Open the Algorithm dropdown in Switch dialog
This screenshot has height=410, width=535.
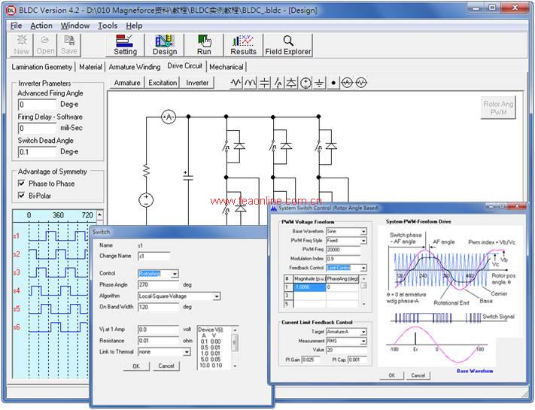(x=217, y=296)
